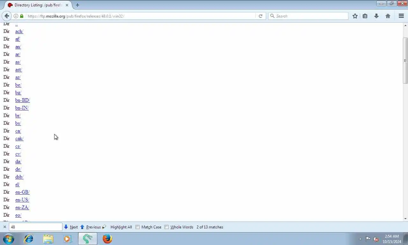
Task: Select the Directory Listing tab
Action: point(38,5)
